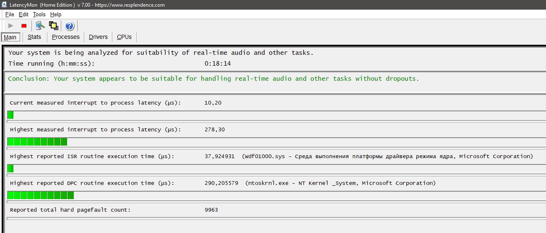546x233 pixels.
Task: Open the Tools menu
Action: tap(39, 15)
